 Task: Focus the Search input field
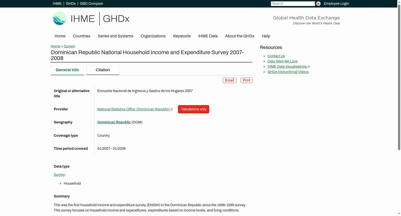click(293, 4)
